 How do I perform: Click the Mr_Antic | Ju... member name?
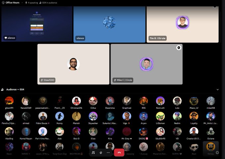210,123
